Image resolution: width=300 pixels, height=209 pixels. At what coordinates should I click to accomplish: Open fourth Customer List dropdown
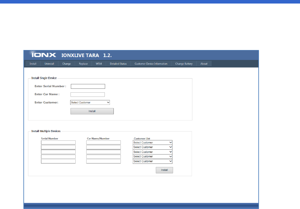(x=153, y=156)
